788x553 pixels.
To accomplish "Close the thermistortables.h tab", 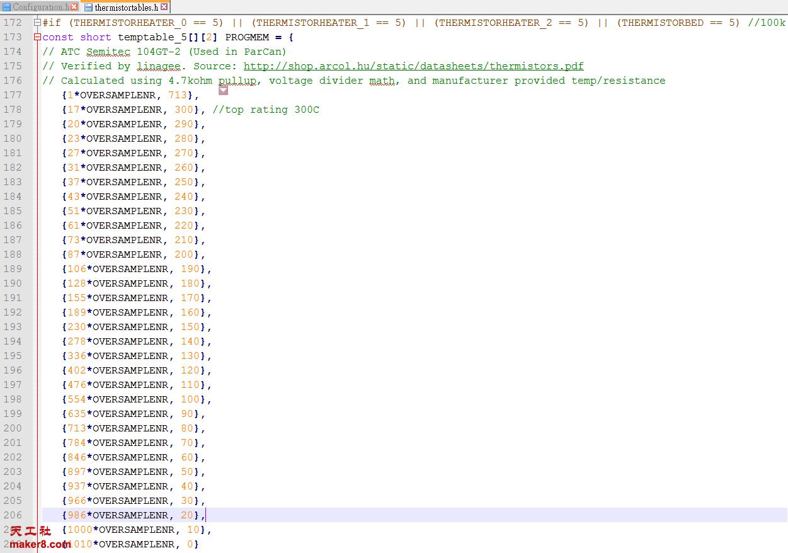I will pos(164,8).
